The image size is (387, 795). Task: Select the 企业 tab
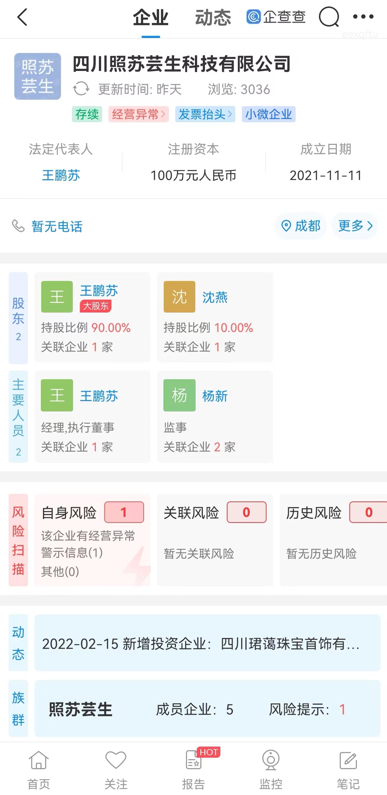(x=150, y=18)
